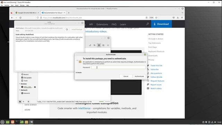Select AZURE in the docs left navigation

(x=27, y=110)
